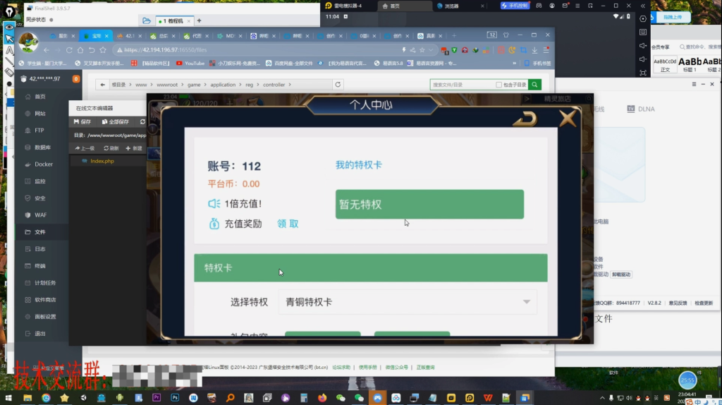Click the green search magnifier button

coord(534,85)
